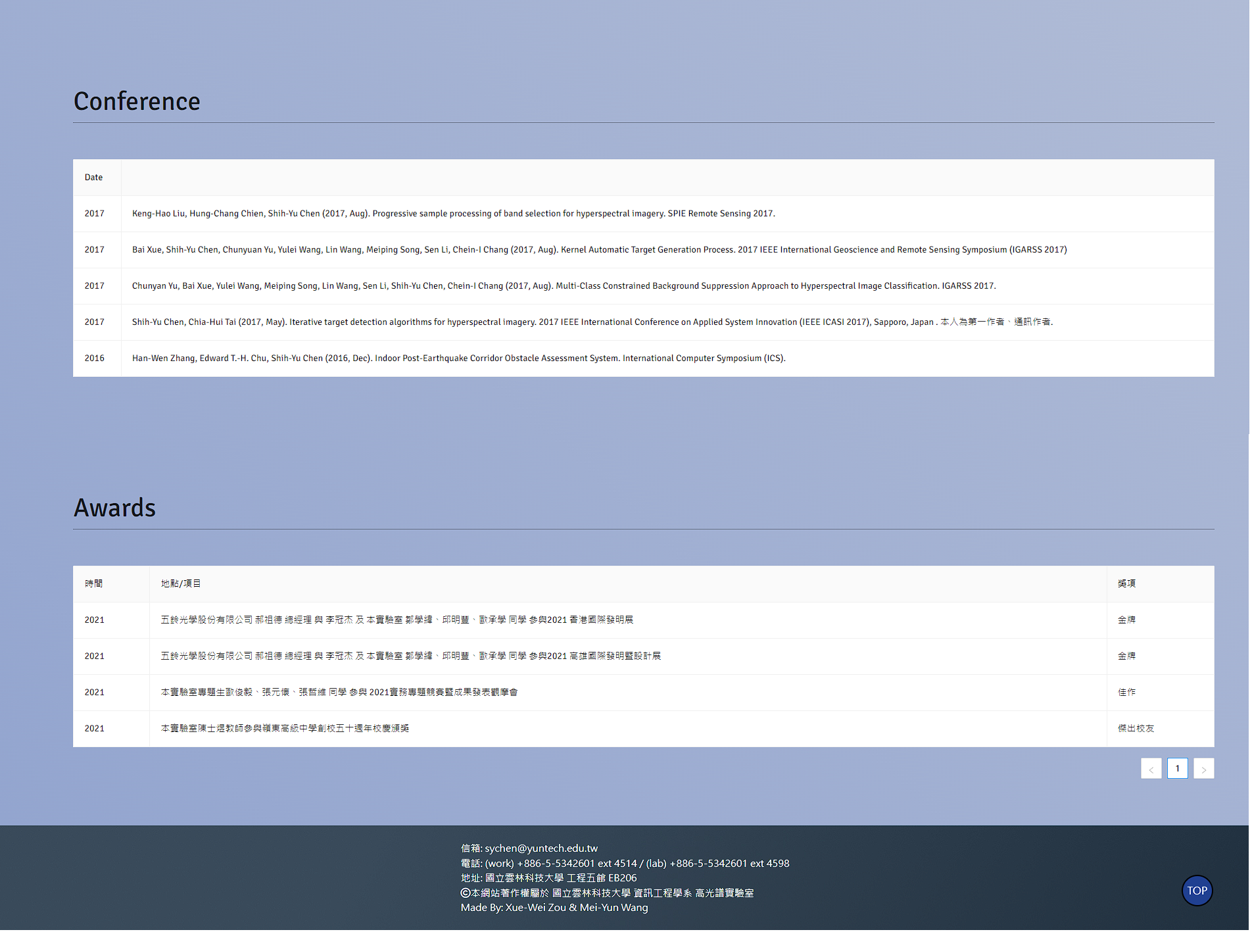1252x934 pixels.
Task: Click the footer address line EB206
Action: click(x=548, y=878)
